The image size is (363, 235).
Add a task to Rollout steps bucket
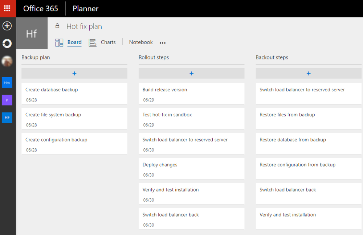(191, 73)
